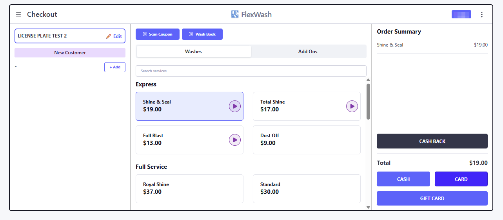Image resolution: width=503 pixels, height=220 pixels.
Task: Click the Full Service section heading
Action: pyautogui.click(x=151, y=167)
